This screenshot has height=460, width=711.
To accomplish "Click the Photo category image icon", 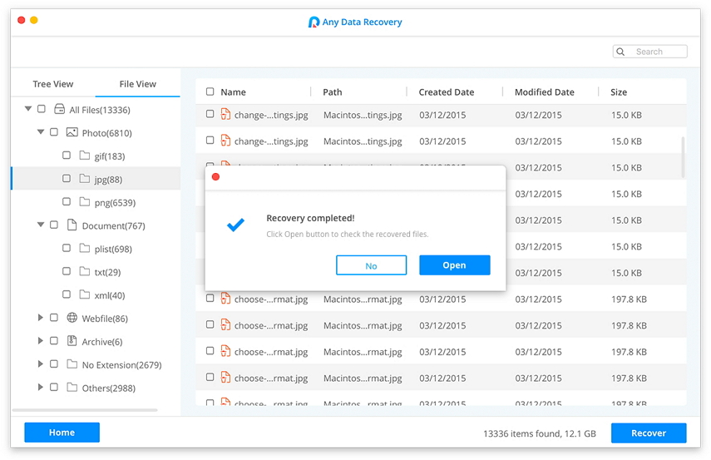I will (72, 132).
